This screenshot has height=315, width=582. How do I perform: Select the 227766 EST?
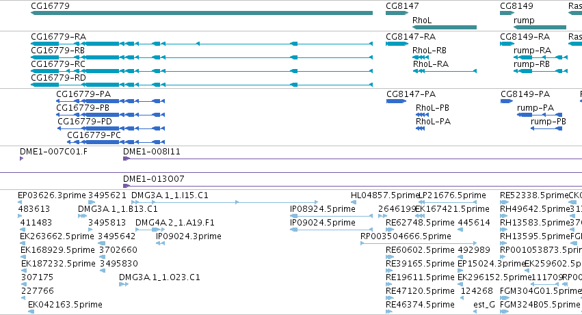click(x=23, y=298)
